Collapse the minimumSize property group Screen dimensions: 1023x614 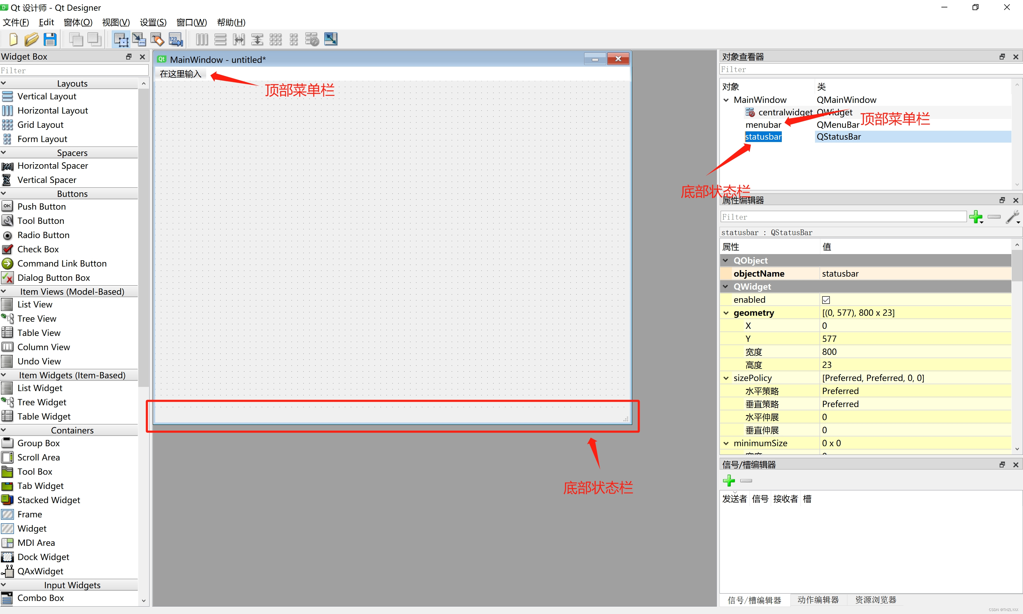(x=726, y=443)
